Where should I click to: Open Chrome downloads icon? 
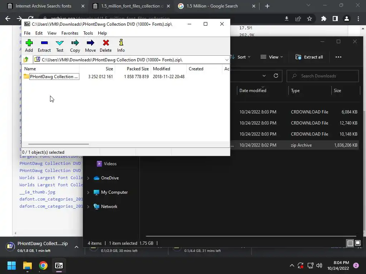pyautogui.click(x=286, y=19)
